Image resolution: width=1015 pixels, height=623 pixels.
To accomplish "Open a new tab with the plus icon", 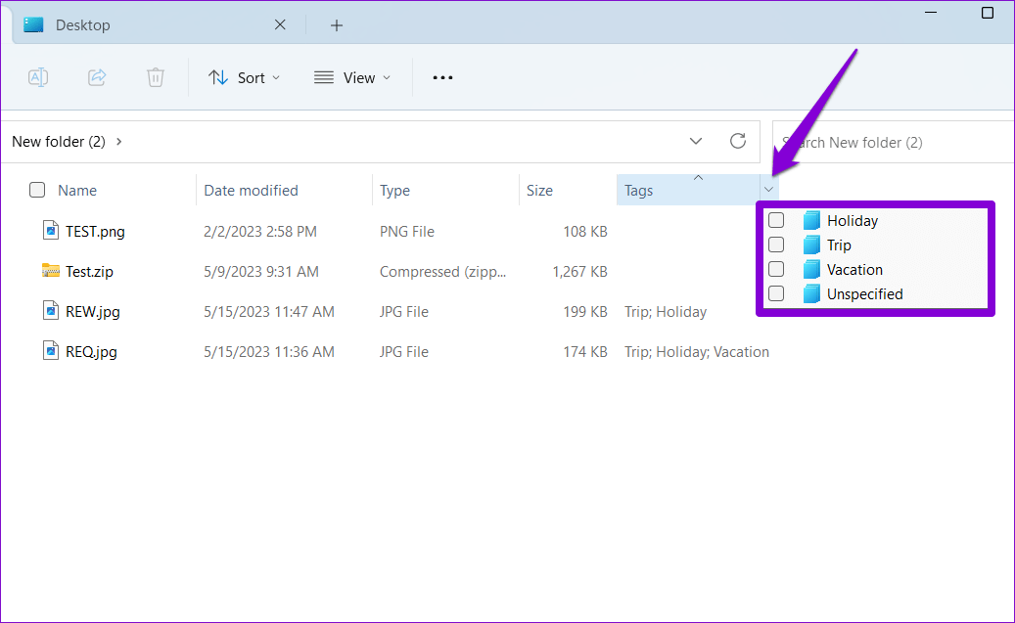I will pyautogui.click(x=336, y=24).
